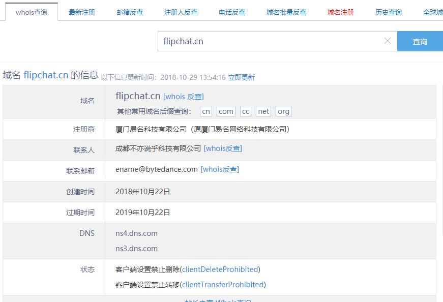
Task: Select the org suffix option
Action: [x=283, y=111]
